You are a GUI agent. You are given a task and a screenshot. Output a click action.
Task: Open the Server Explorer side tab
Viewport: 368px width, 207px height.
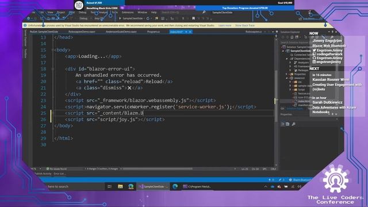[25, 38]
